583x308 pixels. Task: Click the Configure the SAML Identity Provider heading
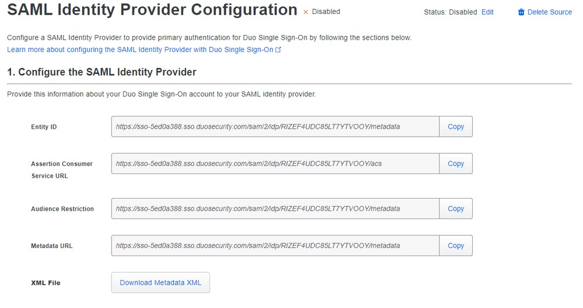[x=102, y=72]
